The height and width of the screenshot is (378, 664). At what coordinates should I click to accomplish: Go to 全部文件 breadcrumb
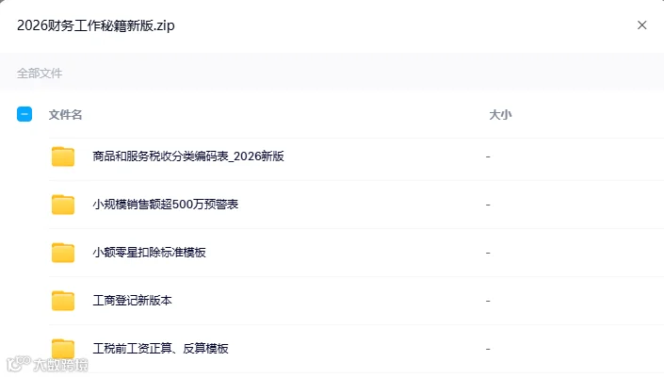(40, 74)
